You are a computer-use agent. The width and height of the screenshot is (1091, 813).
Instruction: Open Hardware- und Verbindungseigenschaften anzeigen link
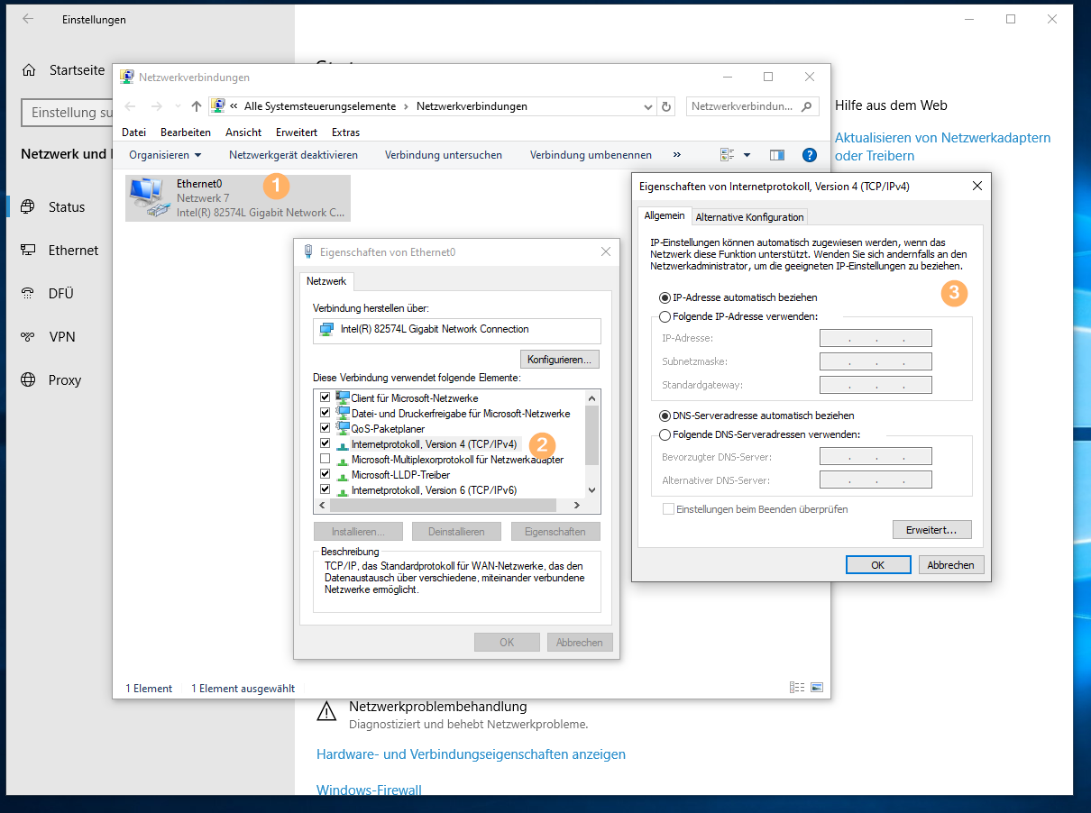pos(471,754)
